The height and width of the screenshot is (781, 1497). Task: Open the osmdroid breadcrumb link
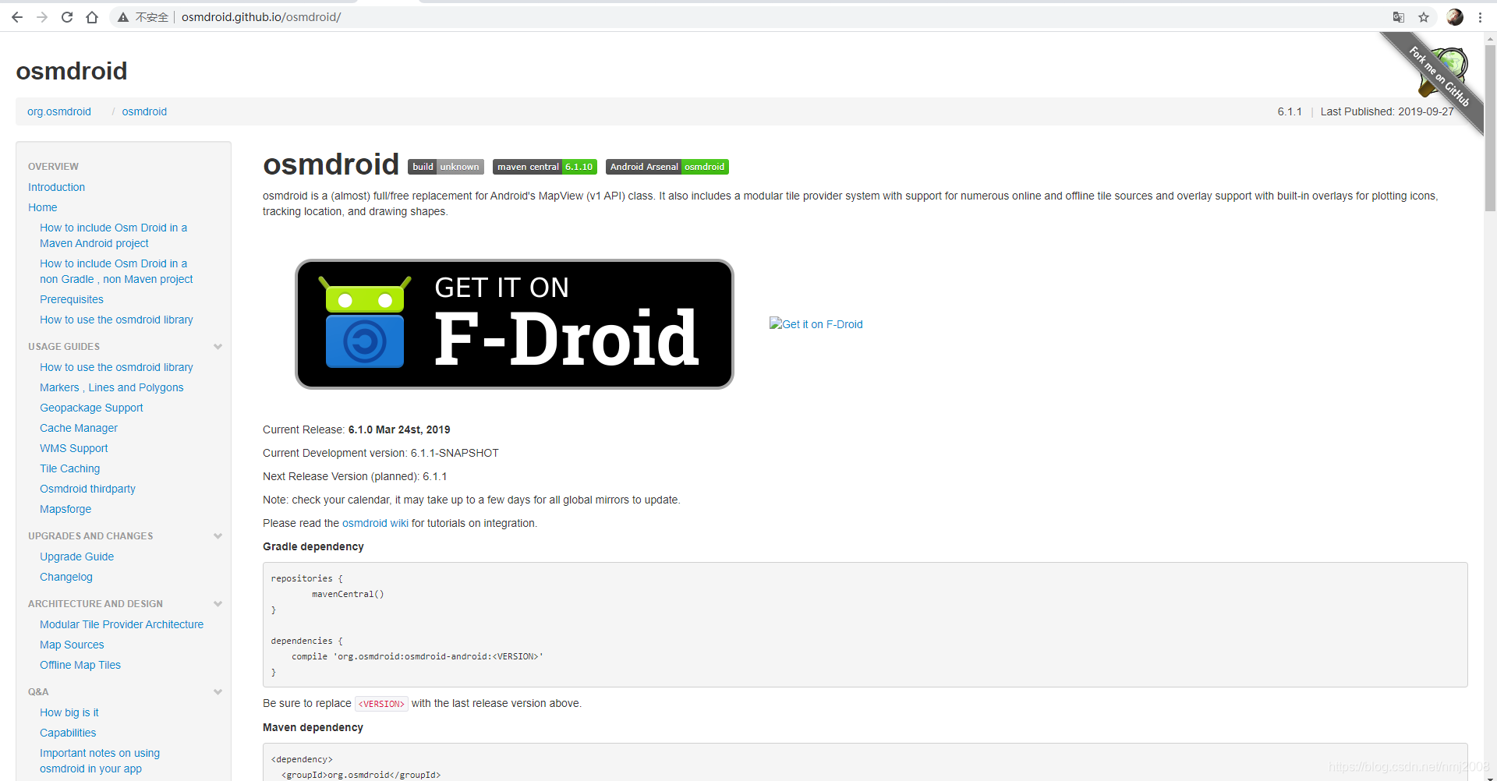pyautogui.click(x=144, y=111)
